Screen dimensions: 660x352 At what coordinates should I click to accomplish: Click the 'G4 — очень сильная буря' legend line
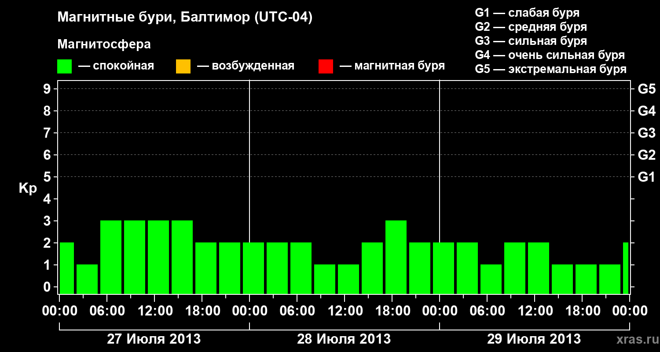[x=550, y=55]
